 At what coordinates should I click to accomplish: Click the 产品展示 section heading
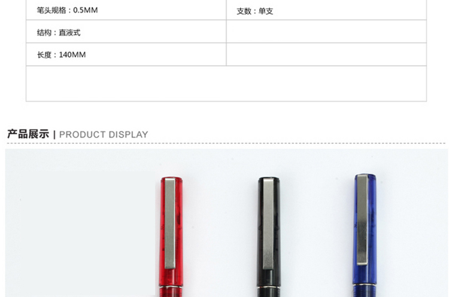[28, 134]
